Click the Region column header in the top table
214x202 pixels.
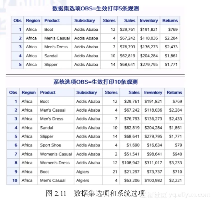point(33,21)
